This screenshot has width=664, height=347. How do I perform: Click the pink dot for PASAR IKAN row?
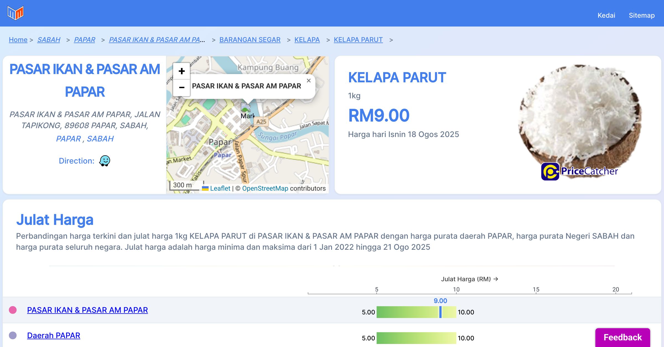tap(13, 310)
